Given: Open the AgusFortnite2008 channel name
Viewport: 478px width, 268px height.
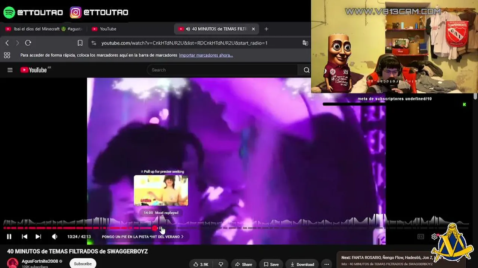Looking at the screenshot, I should click(40, 261).
